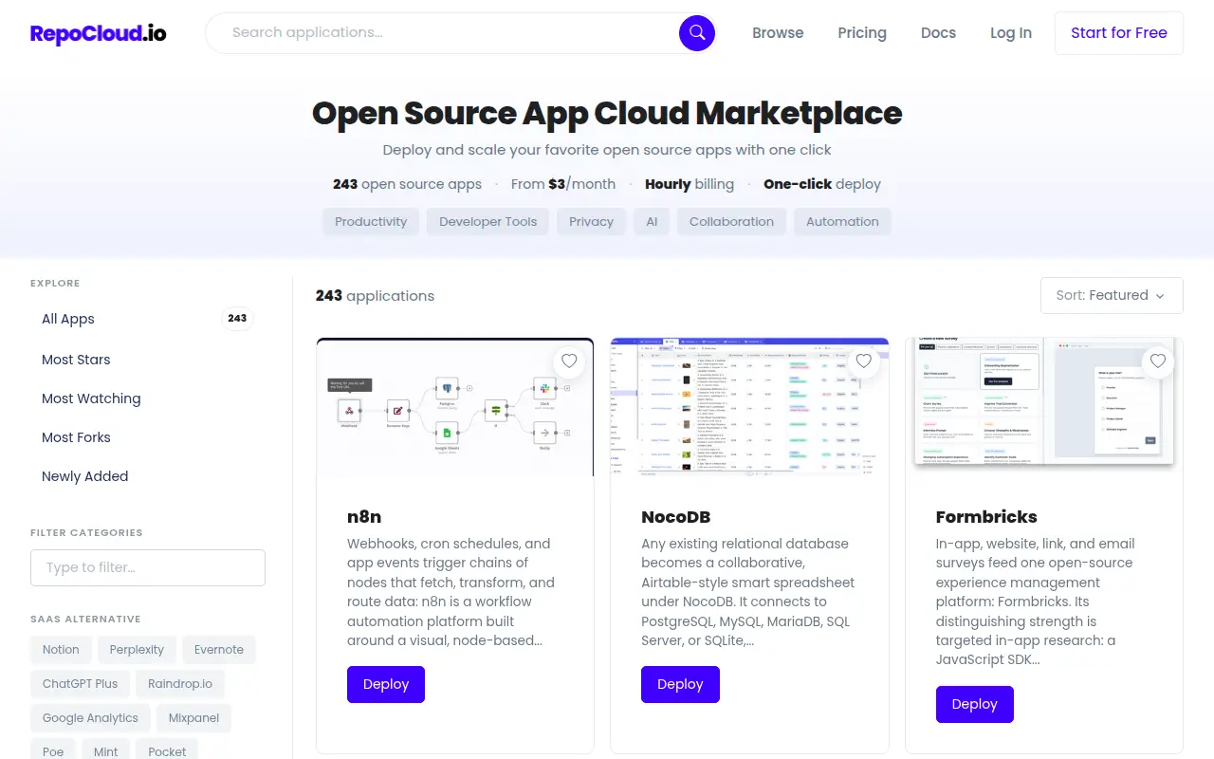Click the 'One-click deploy' text

coord(822,184)
